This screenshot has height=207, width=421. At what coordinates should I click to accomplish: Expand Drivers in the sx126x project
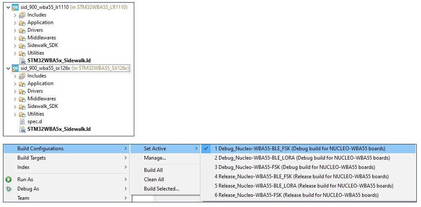tap(15, 91)
